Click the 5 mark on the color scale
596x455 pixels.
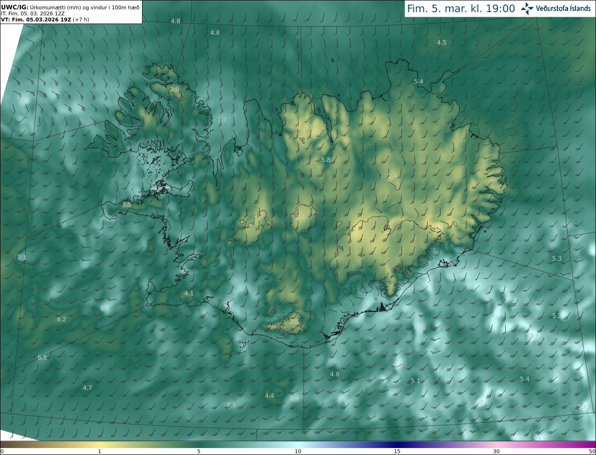pos(199,451)
